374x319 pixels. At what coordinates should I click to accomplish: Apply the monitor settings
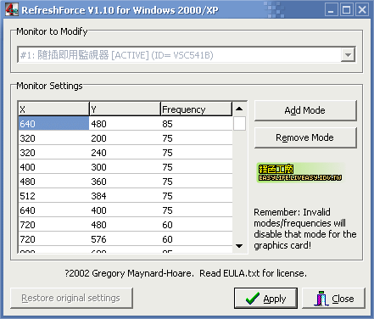click(x=265, y=299)
